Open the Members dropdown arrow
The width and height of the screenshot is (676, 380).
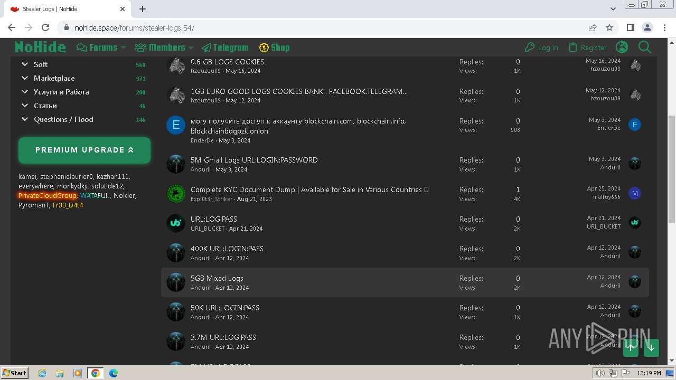[x=191, y=47]
